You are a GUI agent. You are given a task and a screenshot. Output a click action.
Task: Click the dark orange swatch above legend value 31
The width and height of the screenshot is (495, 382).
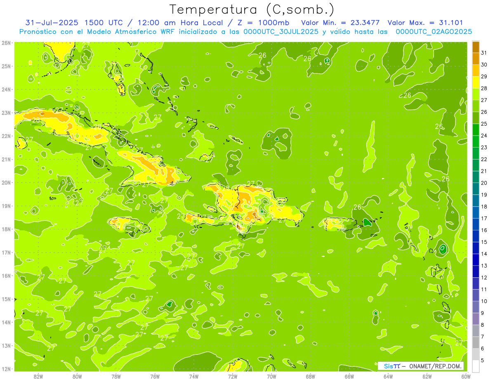coord(476,47)
